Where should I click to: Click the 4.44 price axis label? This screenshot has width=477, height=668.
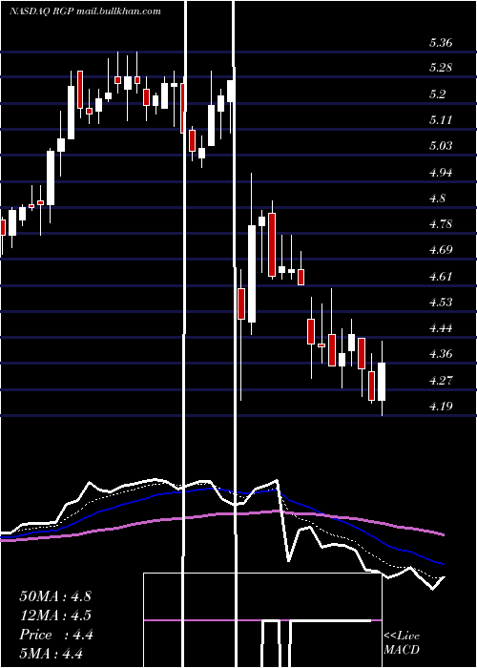441,328
